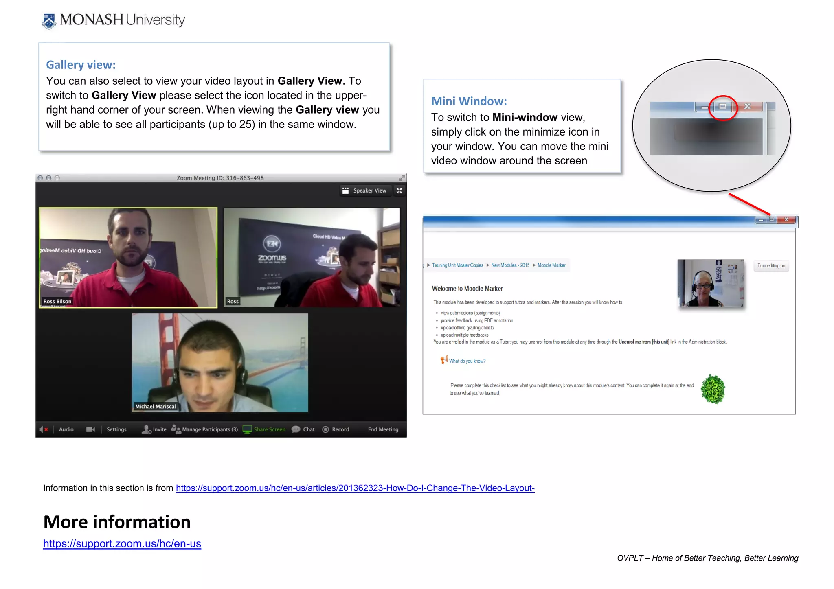
Task: Click the green zoom dot of the Zoom window
Action: [57, 178]
